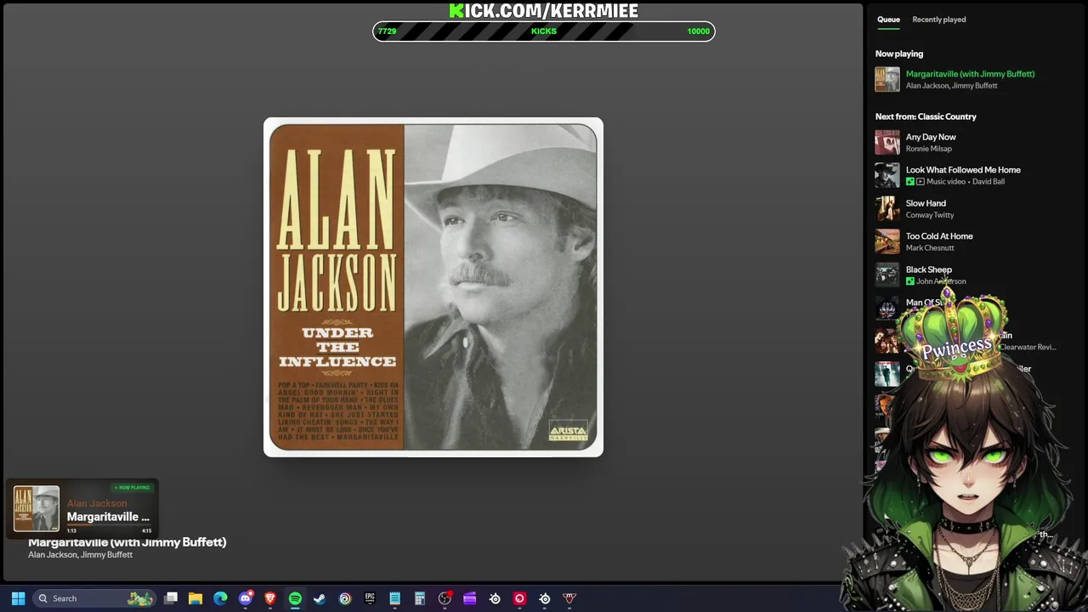The image size is (1088, 612).
Task: Open Notepad from the taskbar
Action: point(394,598)
